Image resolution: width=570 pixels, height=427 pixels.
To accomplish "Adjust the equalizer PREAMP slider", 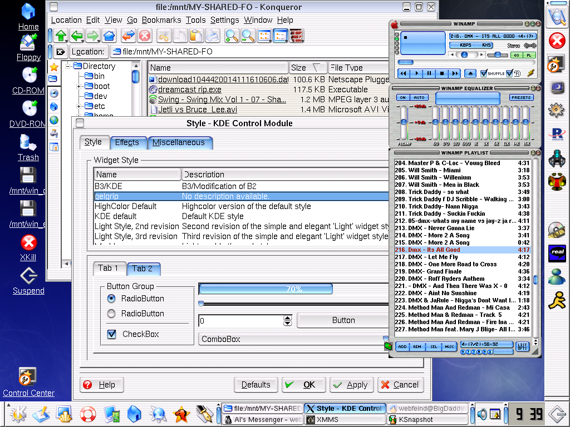I will coord(404,122).
